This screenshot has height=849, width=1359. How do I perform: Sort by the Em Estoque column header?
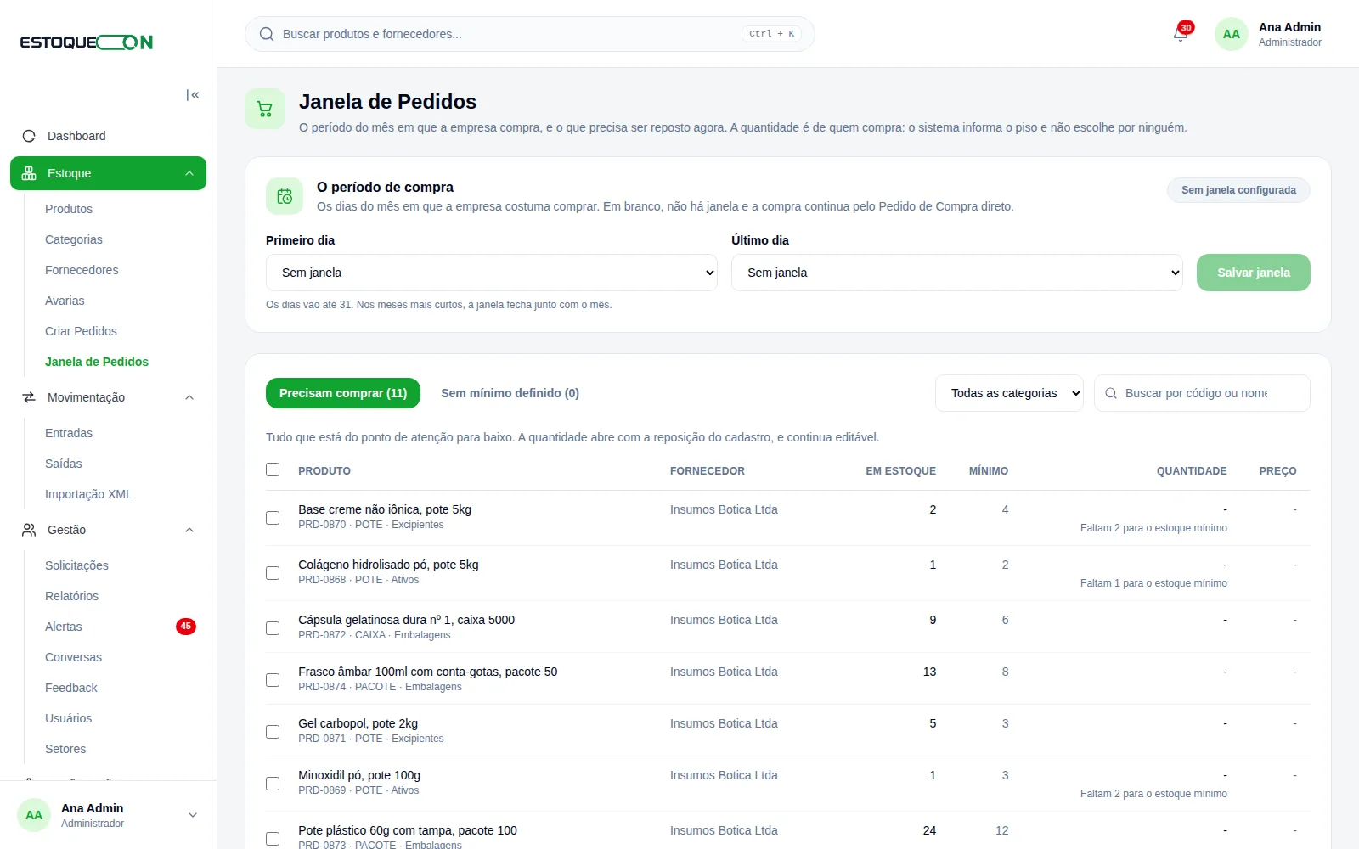click(x=900, y=471)
